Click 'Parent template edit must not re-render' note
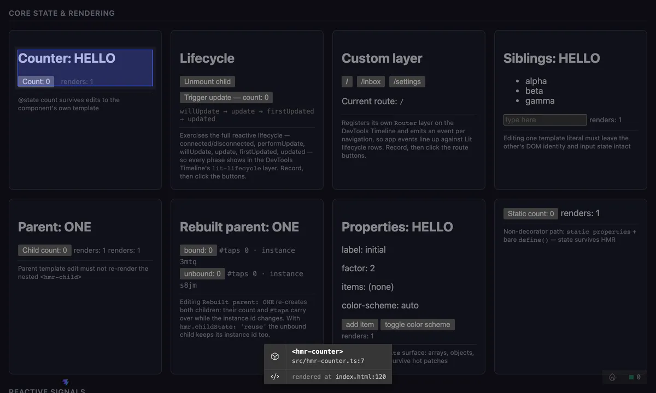 click(x=83, y=272)
